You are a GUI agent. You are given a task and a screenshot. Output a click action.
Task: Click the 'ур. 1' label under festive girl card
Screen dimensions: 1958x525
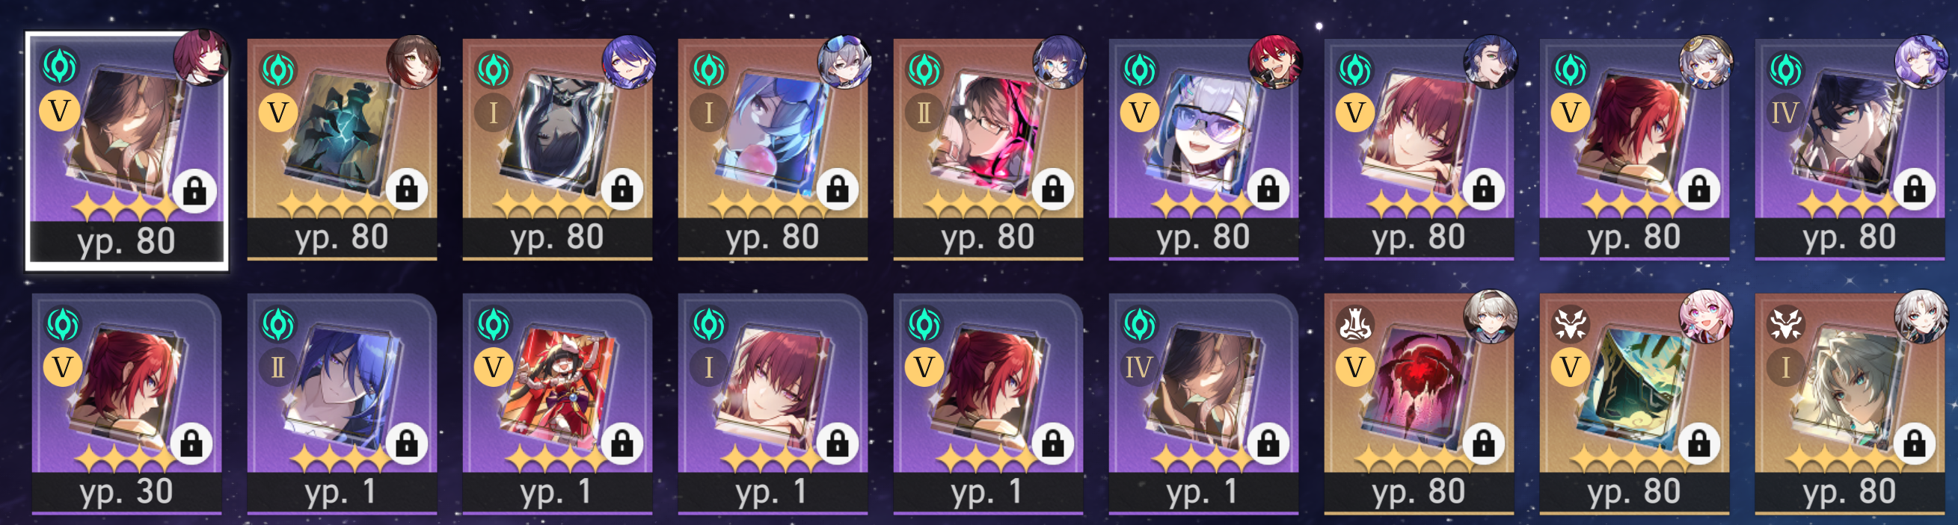[556, 492]
